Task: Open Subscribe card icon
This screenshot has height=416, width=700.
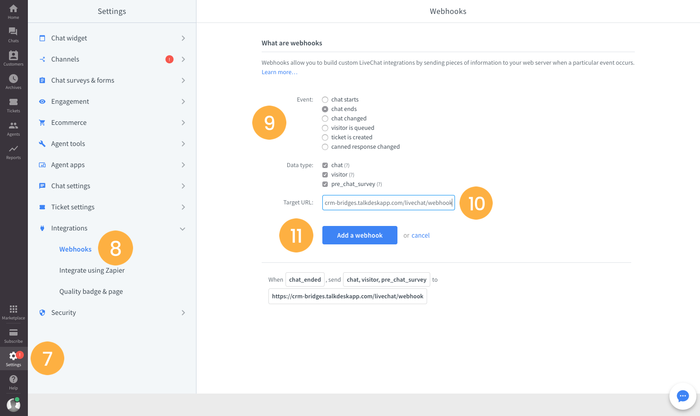Action: point(13,332)
